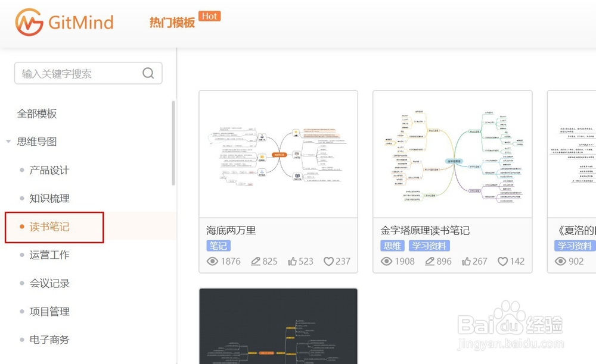Screen dimensions: 596x364
Task: Open 项目管理 category
Action: (x=49, y=311)
